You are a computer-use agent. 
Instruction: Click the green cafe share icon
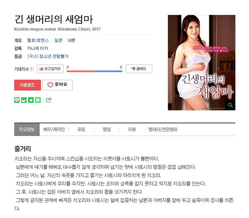click(x=24, y=100)
